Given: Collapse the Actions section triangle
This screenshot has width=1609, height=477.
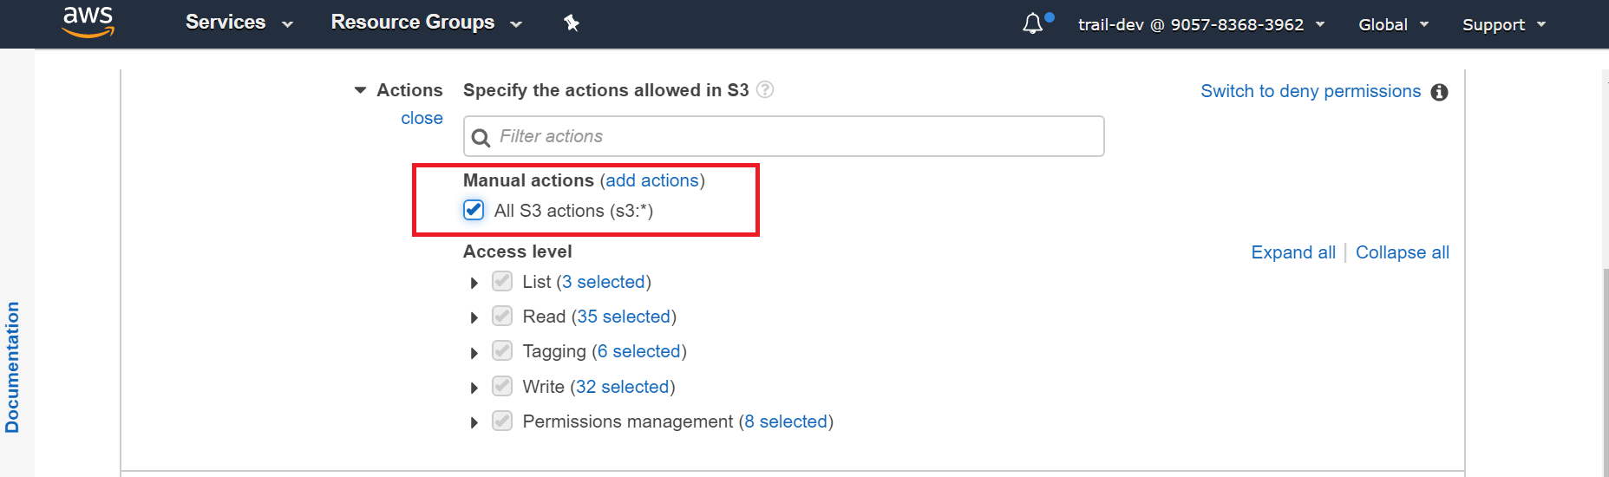Looking at the screenshot, I should 361,90.
